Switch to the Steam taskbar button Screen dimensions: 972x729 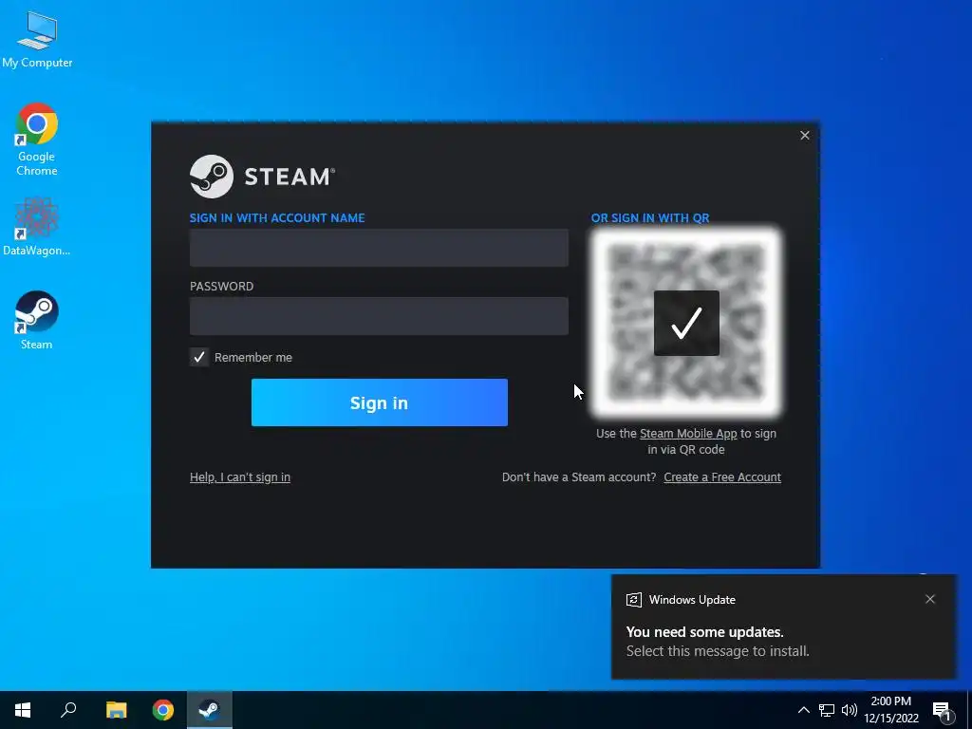[x=210, y=710]
